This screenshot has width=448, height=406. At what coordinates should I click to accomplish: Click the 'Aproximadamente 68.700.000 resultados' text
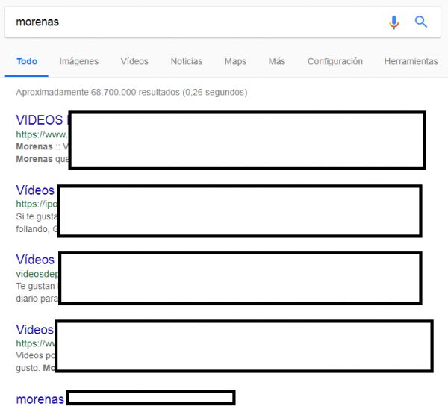tap(131, 93)
